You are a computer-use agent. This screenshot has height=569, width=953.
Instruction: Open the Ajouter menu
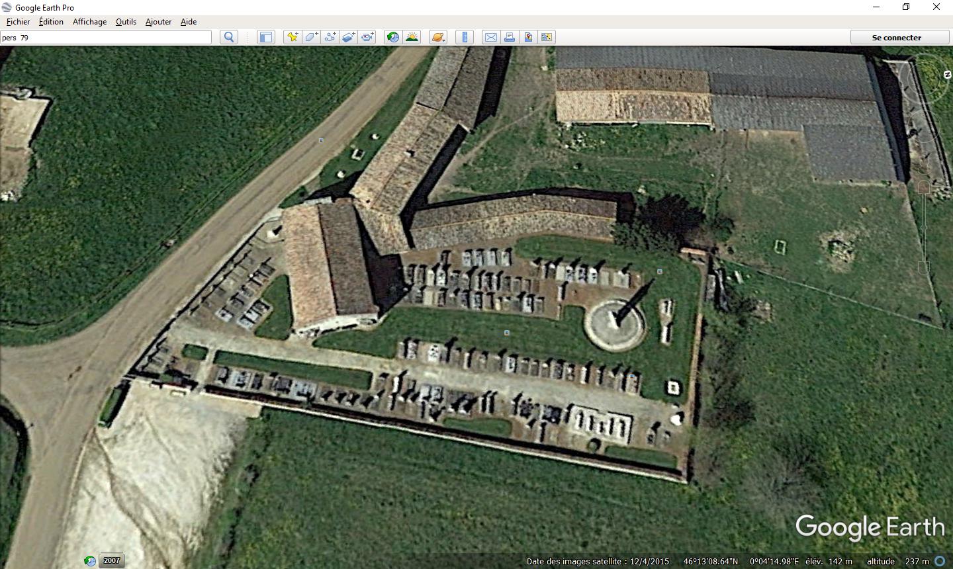(x=158, y=21)
